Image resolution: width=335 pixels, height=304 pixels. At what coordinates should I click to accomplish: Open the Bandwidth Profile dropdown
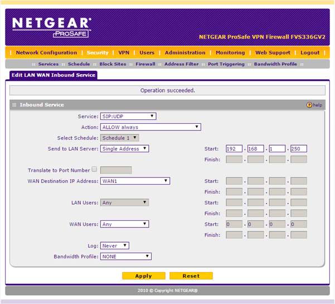pos(126,257)
